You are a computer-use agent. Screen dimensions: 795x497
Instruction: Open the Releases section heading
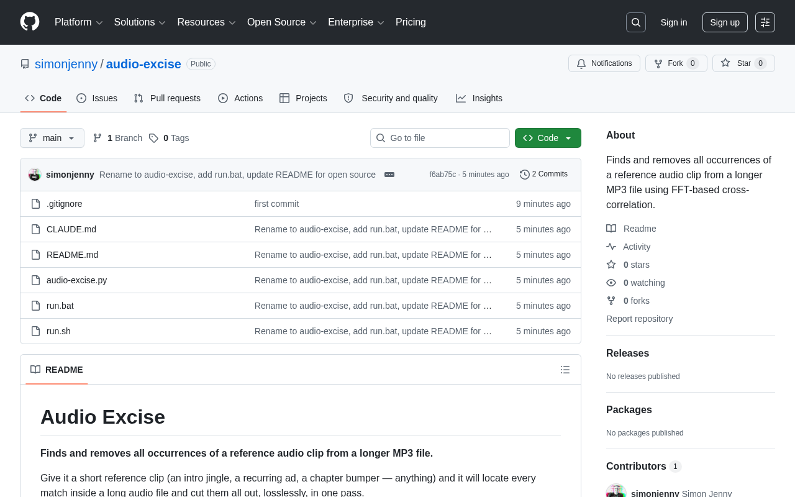click(627, 353)
